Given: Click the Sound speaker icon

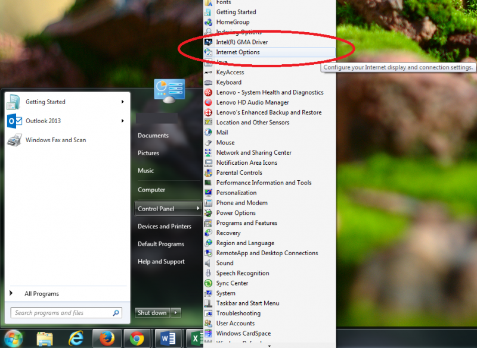Looking at the screenshot, I should pos(207,263).
